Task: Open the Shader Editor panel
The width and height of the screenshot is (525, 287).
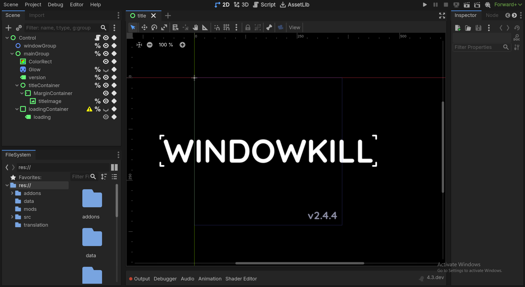Action: pyautogui.click(x=241, y=279)
